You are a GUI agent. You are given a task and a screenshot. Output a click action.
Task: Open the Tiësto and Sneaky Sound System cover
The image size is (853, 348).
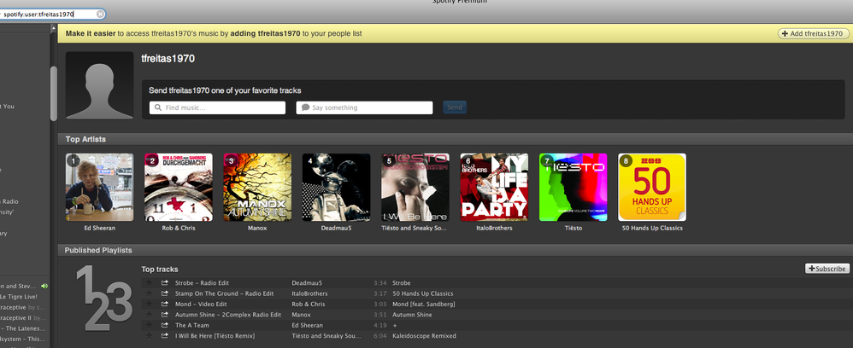coord(415,188)
